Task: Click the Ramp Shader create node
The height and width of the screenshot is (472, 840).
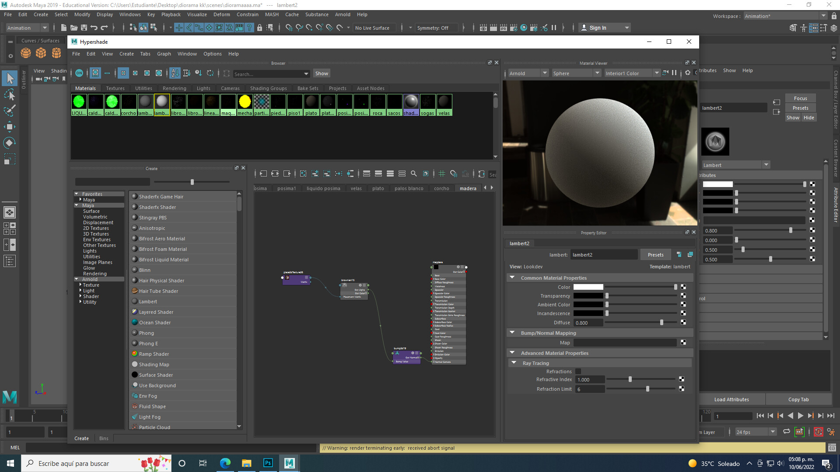Action: coord(154,354)
